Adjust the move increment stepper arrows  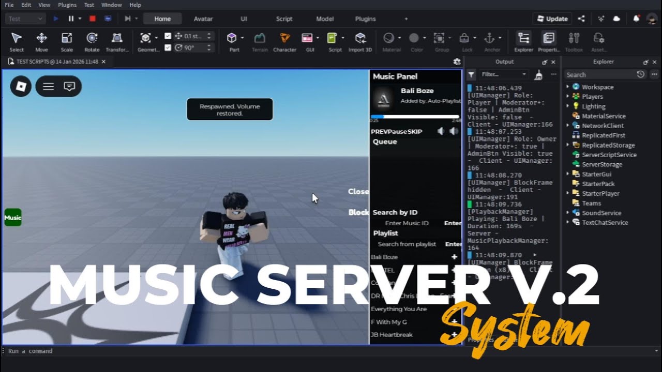click(209, 36)
